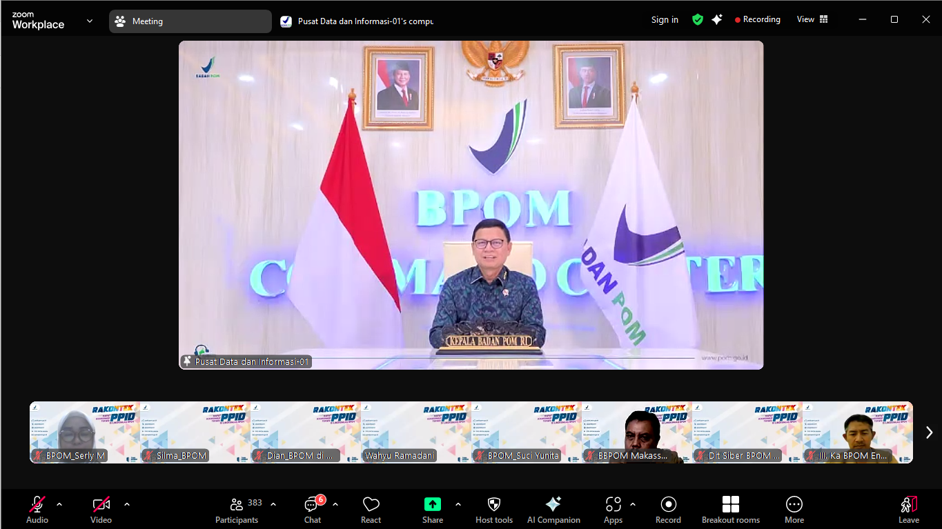Click the Recording indicator
Viewport: 942px width, 529px height.
tap(758, 19)
